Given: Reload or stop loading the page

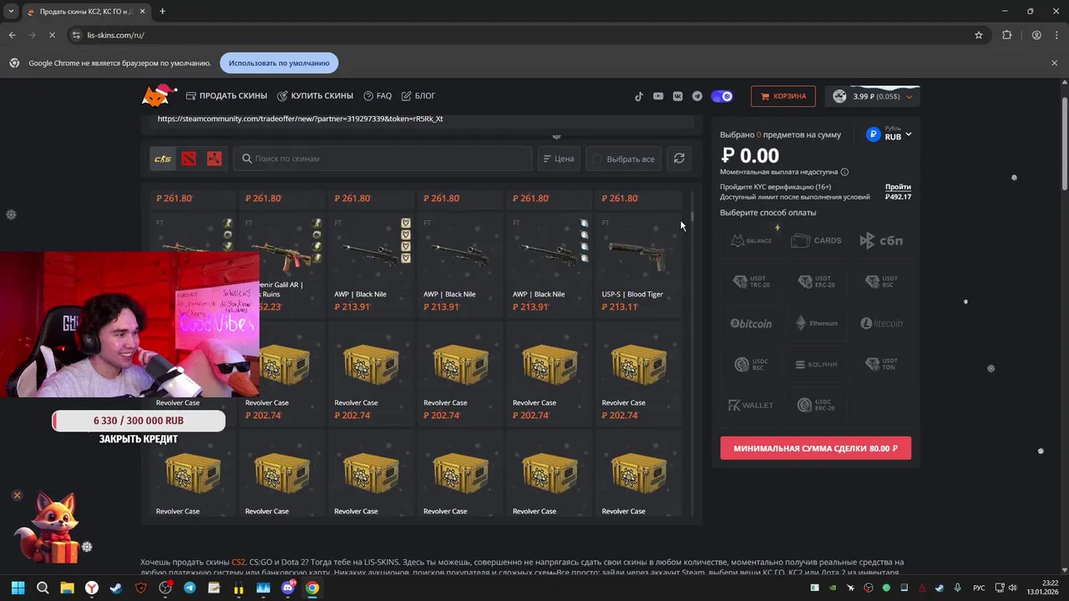Looking at the screenshot, I should pyautogui.click(x=52, y=35).
